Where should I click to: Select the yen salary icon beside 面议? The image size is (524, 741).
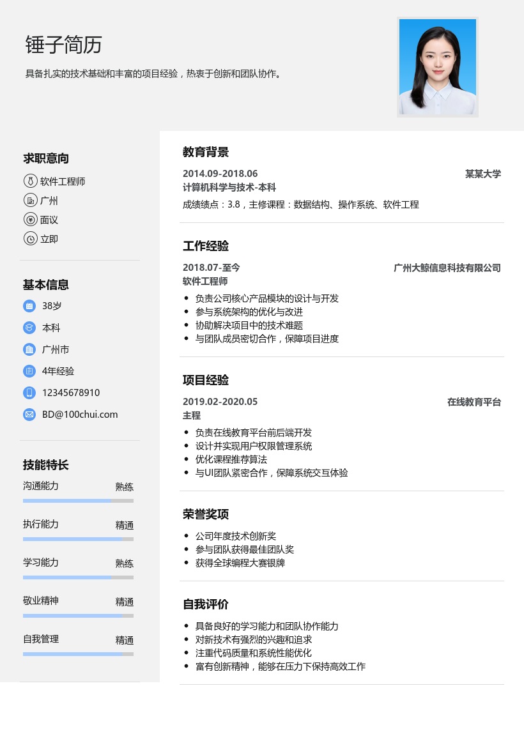click(x=30, y=220)
